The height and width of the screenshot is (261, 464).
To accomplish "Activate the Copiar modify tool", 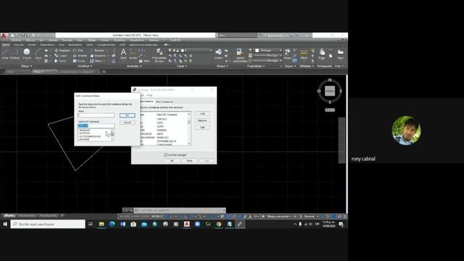I will pyautogui.click(x=61, y=56).
